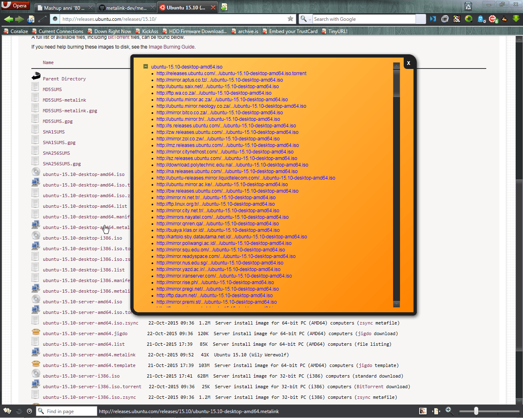Adjust the page zoom slider
The width and height of the screenshot is (523, 418).
pyautogui.click(x=476, y=411)
